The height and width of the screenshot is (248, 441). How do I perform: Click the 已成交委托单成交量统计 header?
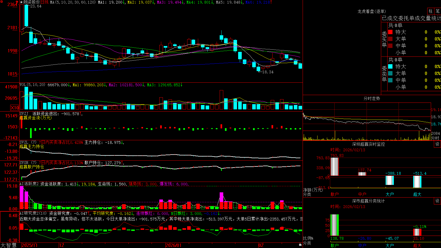click(x=411, y=18)
